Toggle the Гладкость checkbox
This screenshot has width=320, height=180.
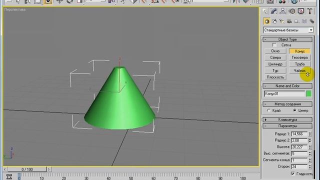point(292,173)
